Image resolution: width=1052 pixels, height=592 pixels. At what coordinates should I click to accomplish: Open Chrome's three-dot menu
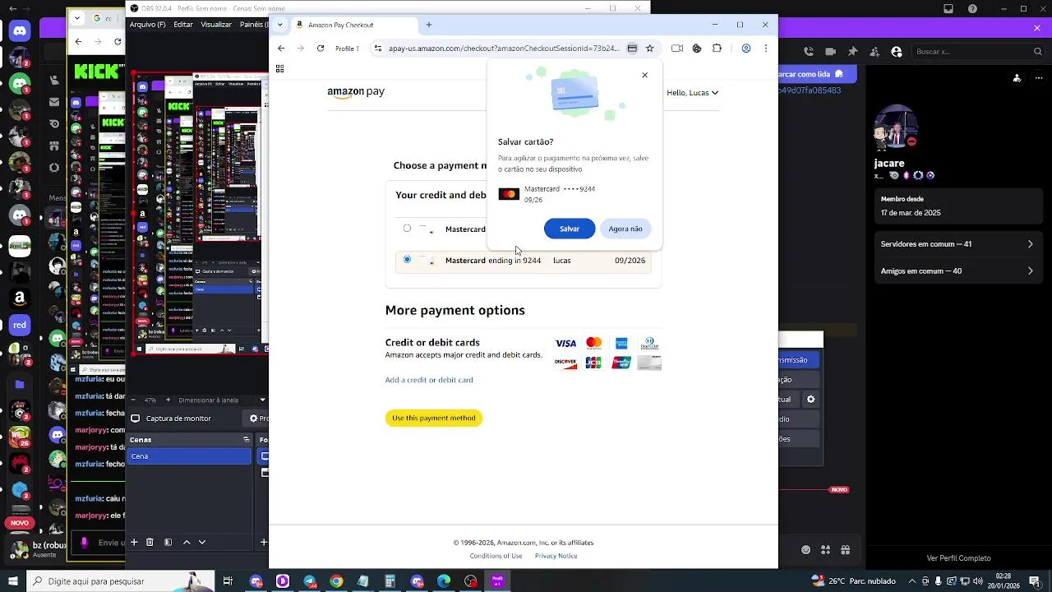[766, 49]
